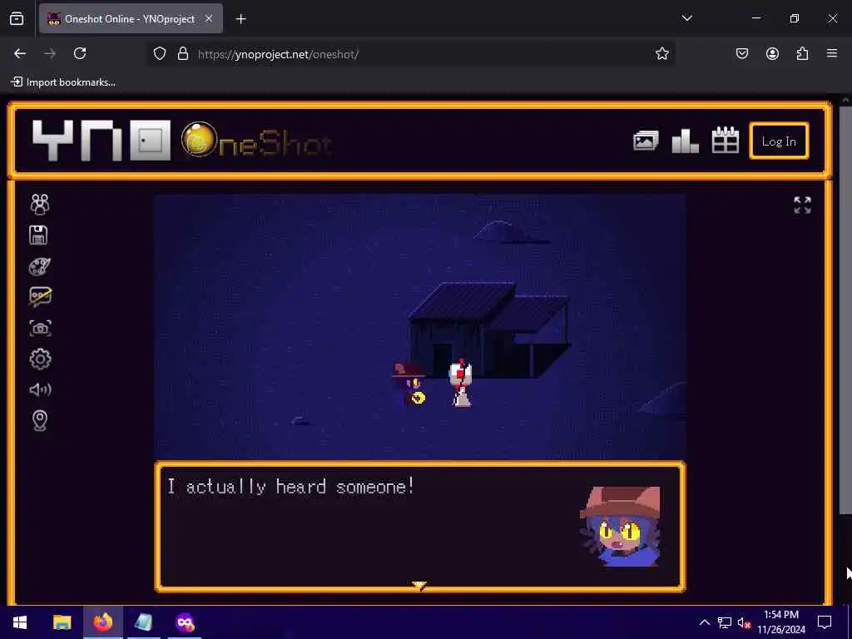Open the rankings bar chart icon

pos(686,141)
